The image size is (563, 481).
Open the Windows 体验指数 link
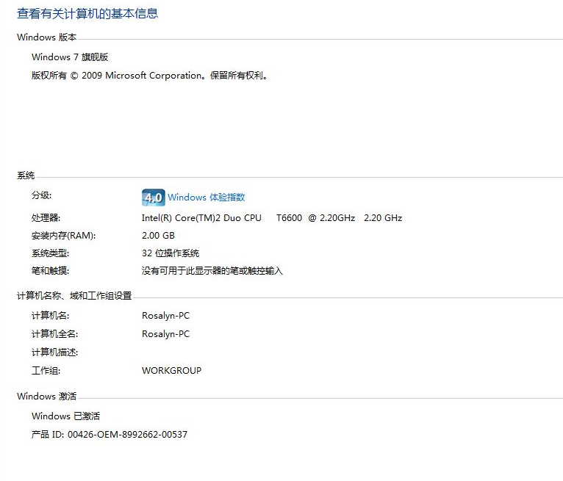(x=206, y=198)
